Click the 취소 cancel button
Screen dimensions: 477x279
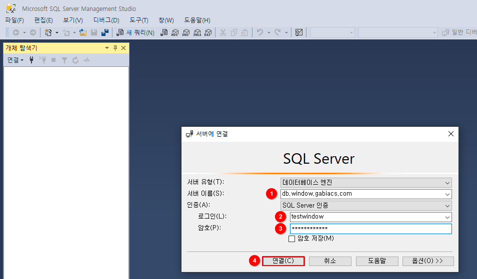click(x=330, y=261)
